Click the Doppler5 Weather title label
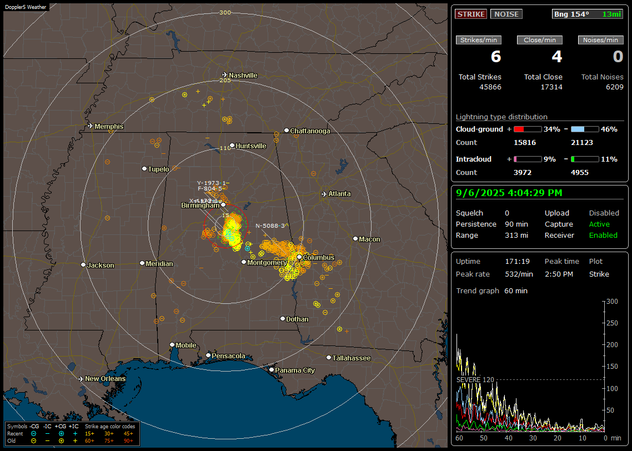The height and width of the screenshot is (451, 632). (26, 7)
